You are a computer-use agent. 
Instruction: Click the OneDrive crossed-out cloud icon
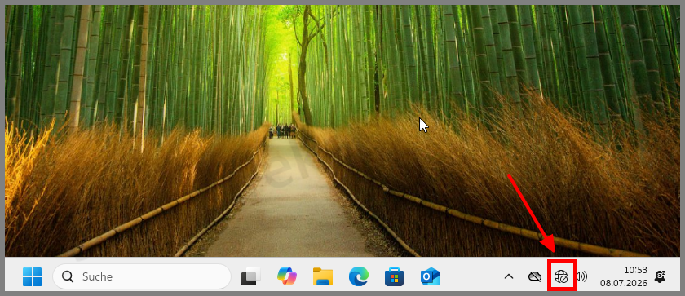(535, 276)
